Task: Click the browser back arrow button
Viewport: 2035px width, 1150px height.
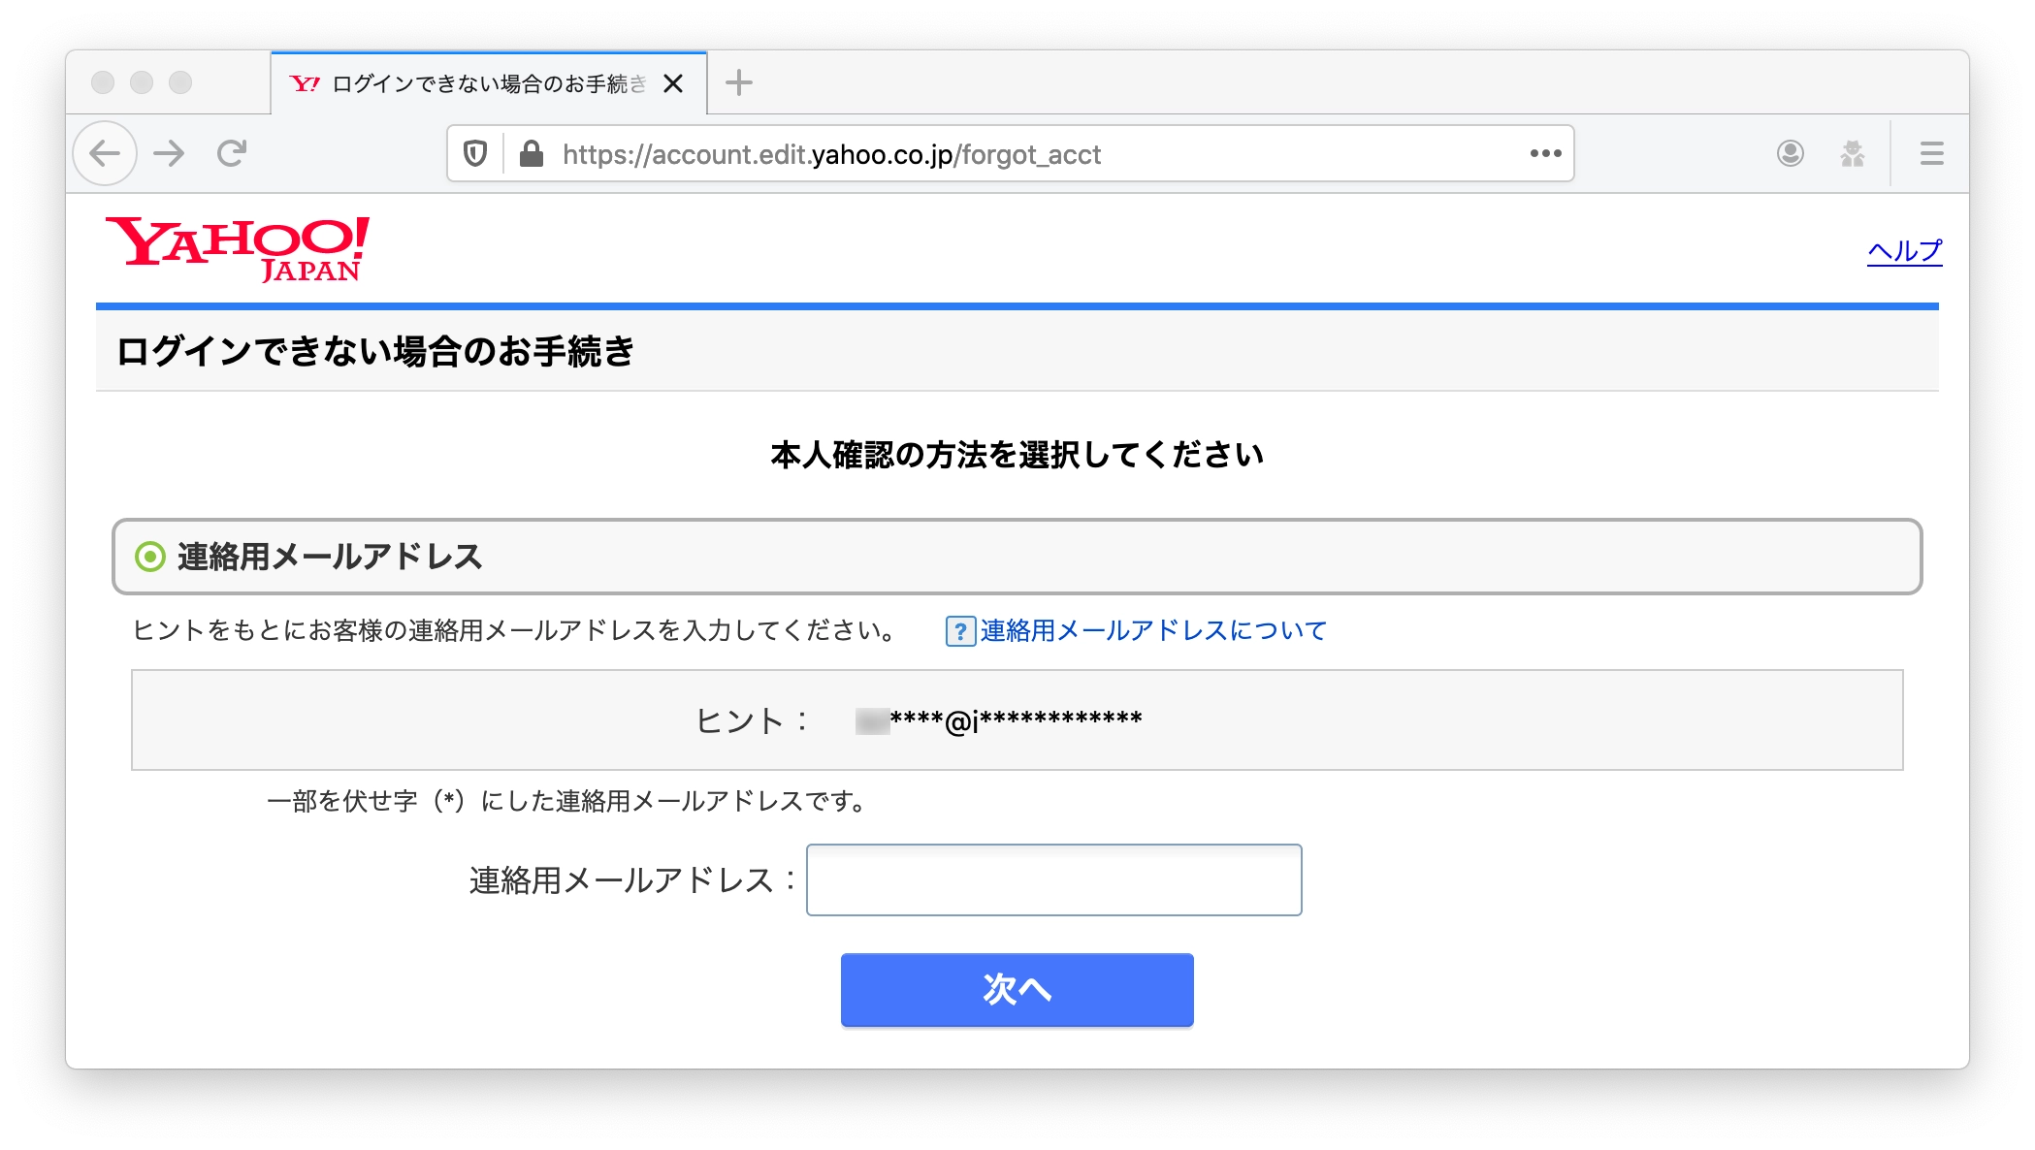Action: (105, 153)
